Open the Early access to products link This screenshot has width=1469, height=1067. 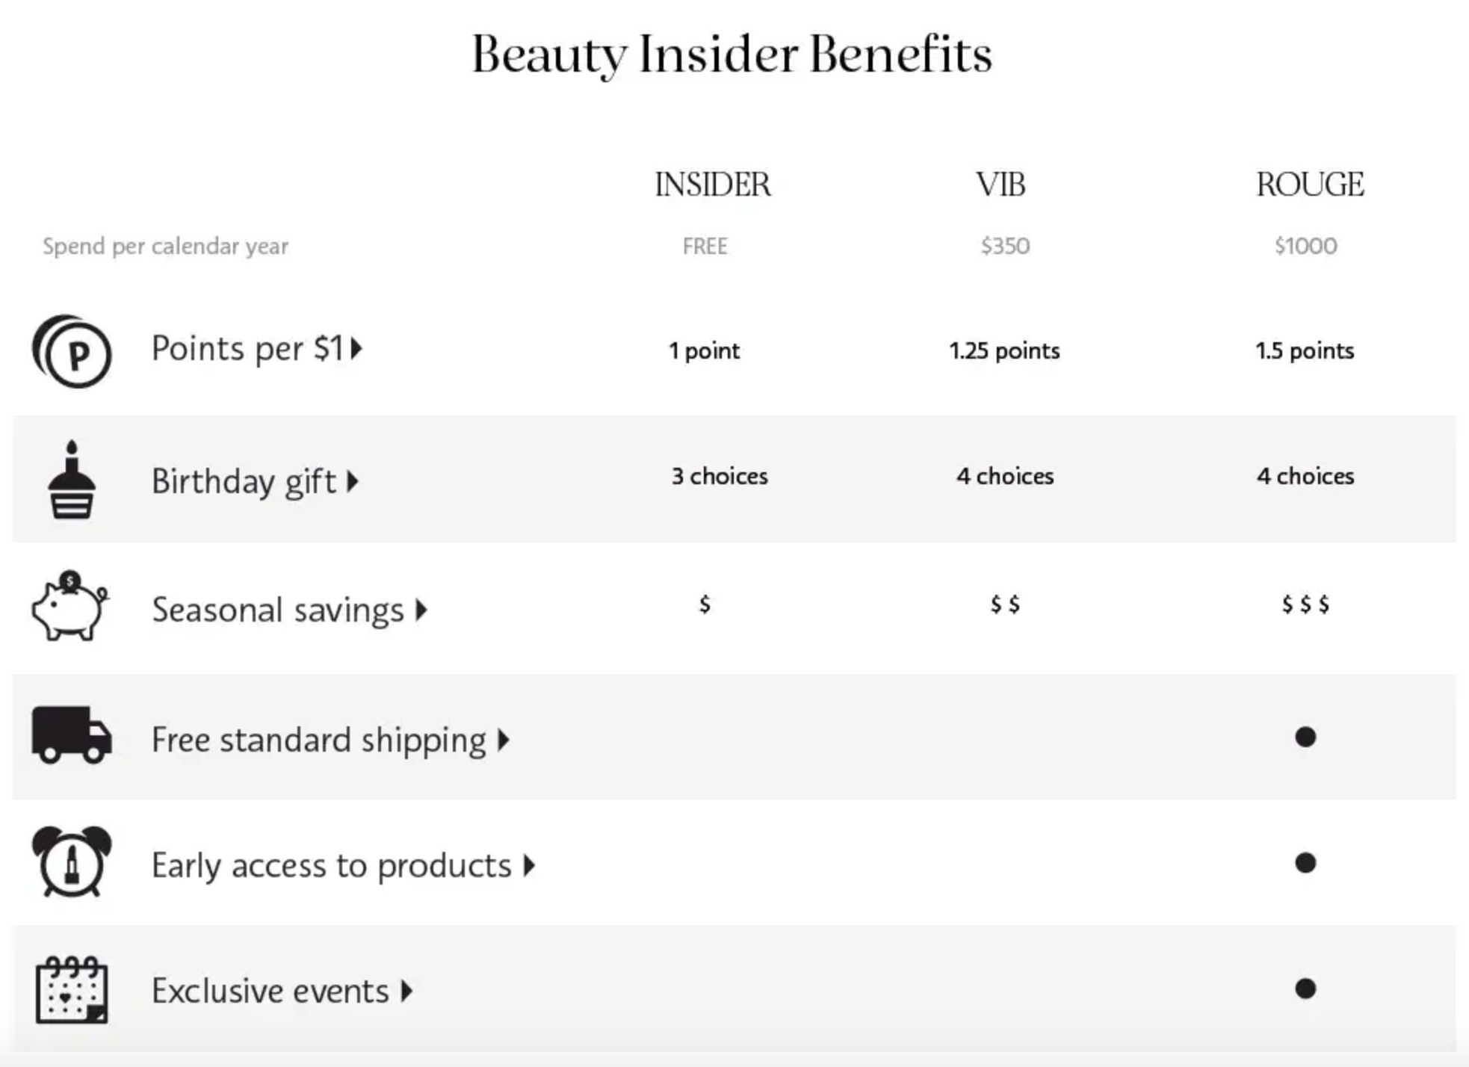pos(332,865)
